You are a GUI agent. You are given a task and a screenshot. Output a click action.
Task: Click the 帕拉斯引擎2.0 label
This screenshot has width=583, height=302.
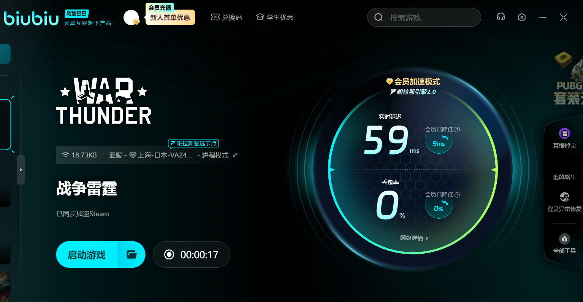click(x=413, y=92)
